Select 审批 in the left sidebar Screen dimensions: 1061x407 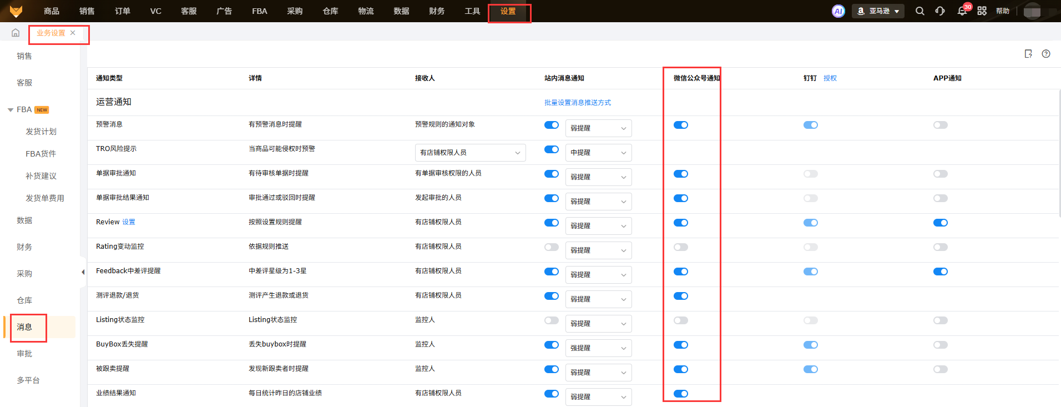(24, 354)
